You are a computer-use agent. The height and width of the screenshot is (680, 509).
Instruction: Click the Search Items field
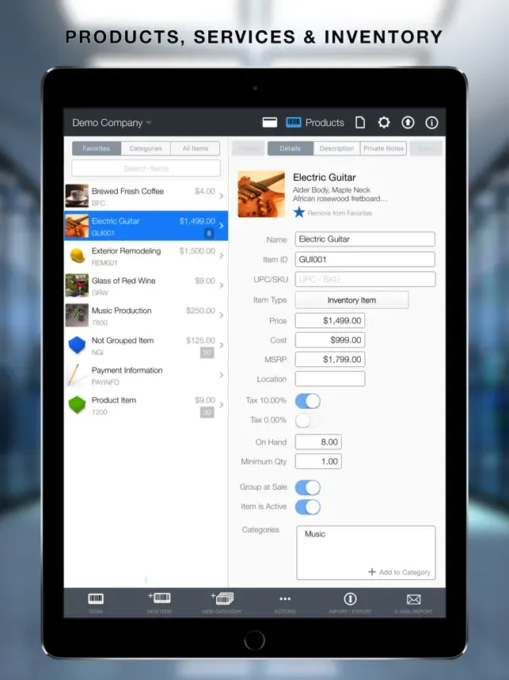(x=146, y=168)
